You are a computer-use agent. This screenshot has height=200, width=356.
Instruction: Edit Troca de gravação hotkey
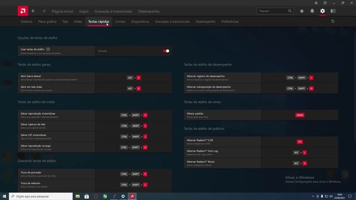(x=133, y=174)
